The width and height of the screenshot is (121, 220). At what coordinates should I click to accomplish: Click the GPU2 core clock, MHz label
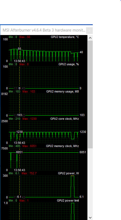coord(64,119)
